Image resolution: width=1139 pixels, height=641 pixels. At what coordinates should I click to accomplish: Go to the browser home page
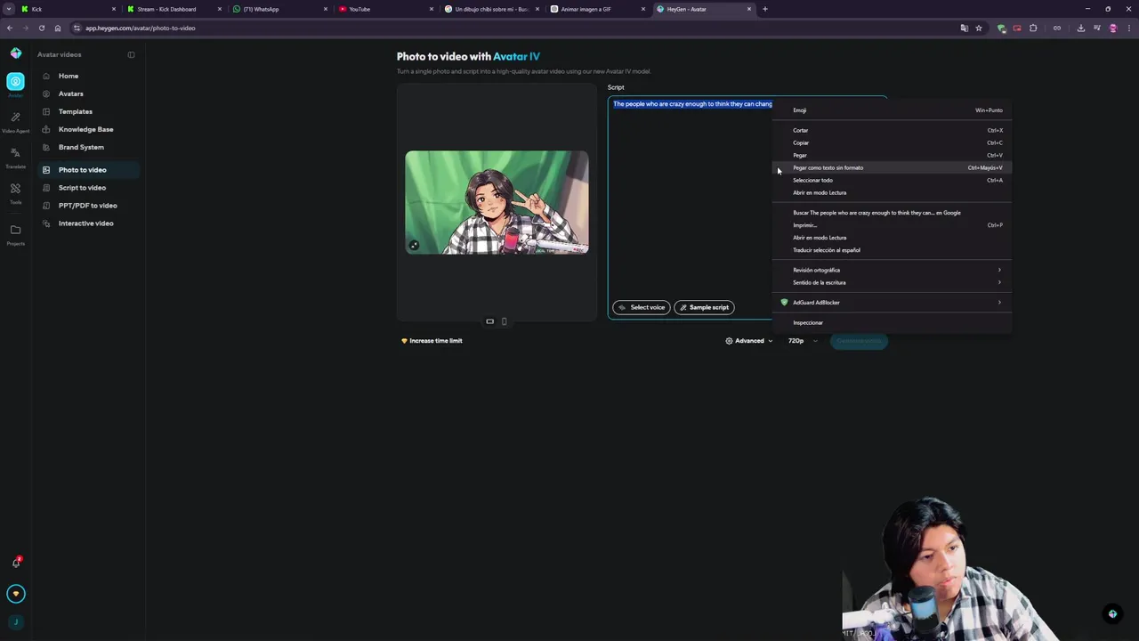coord(58,28)
